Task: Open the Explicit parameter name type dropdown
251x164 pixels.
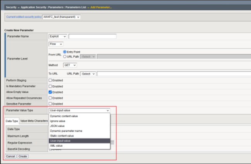Action: tap(58, 36)
